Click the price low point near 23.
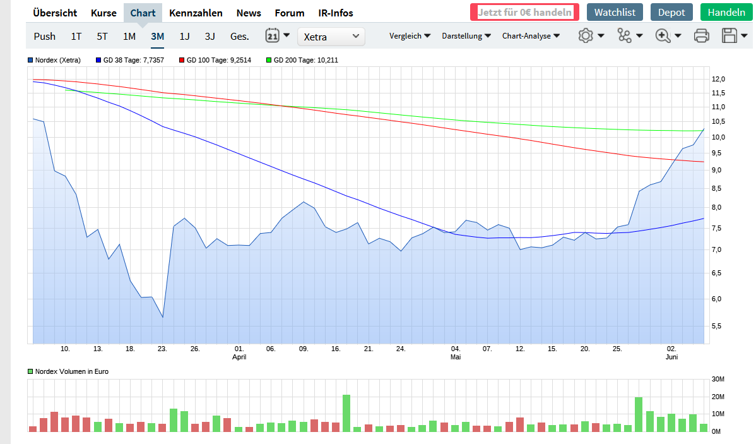The width and height of the screenshot is (756, 444). pos(162,317)
